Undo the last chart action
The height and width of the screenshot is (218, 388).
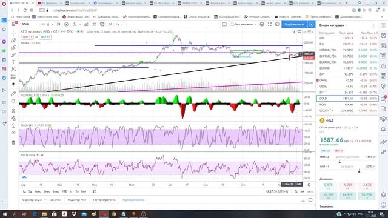[x=117, y=24]
